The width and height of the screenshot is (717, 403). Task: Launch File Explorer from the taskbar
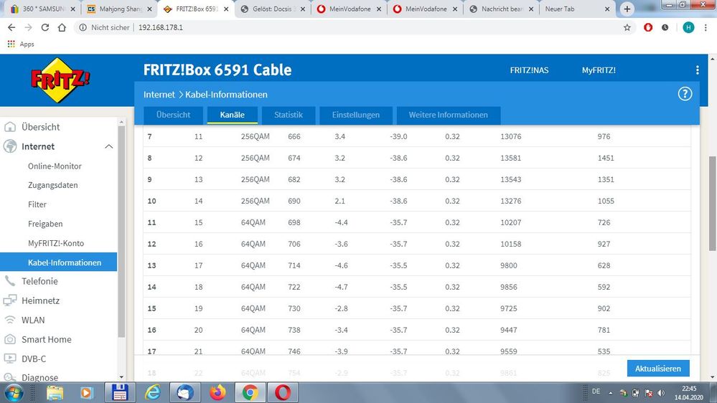point(55,392)
